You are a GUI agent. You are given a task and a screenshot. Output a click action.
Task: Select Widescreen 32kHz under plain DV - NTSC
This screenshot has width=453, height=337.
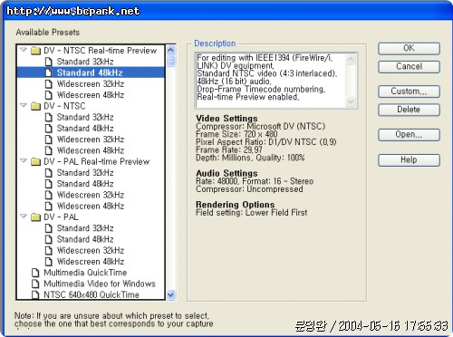pos(91,140)
